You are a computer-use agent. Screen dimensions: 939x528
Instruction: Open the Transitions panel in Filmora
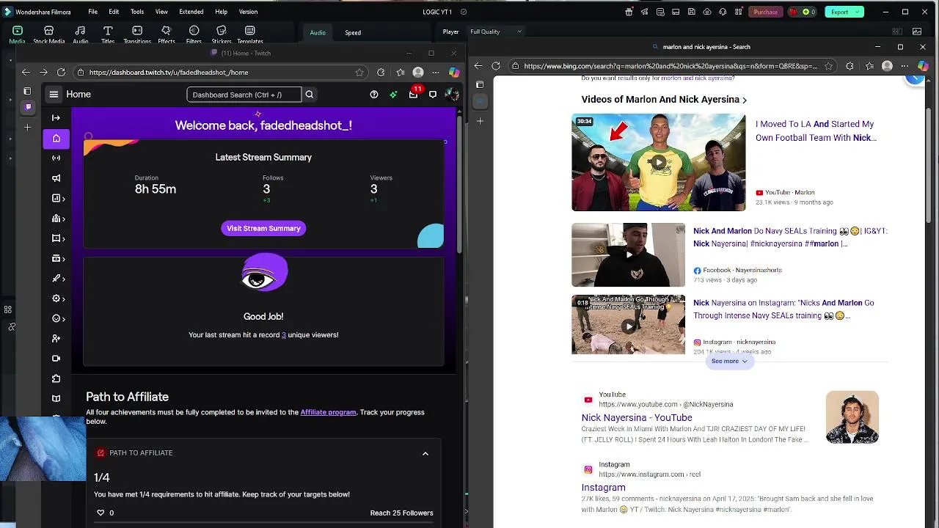point(137,34)
